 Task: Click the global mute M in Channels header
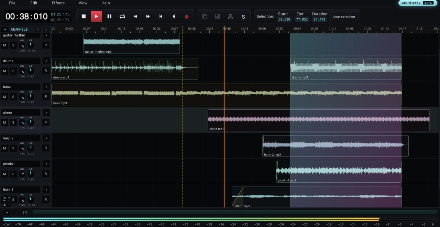tap(38, 30)
